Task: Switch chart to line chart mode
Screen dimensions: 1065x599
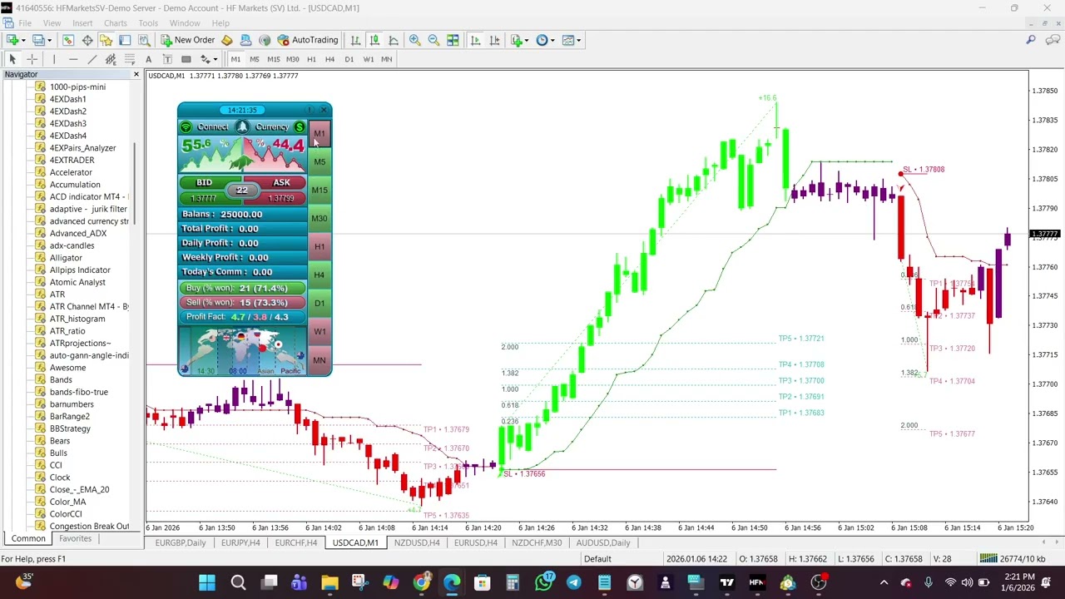Action: pyautogui.click(x=394, y=40)
